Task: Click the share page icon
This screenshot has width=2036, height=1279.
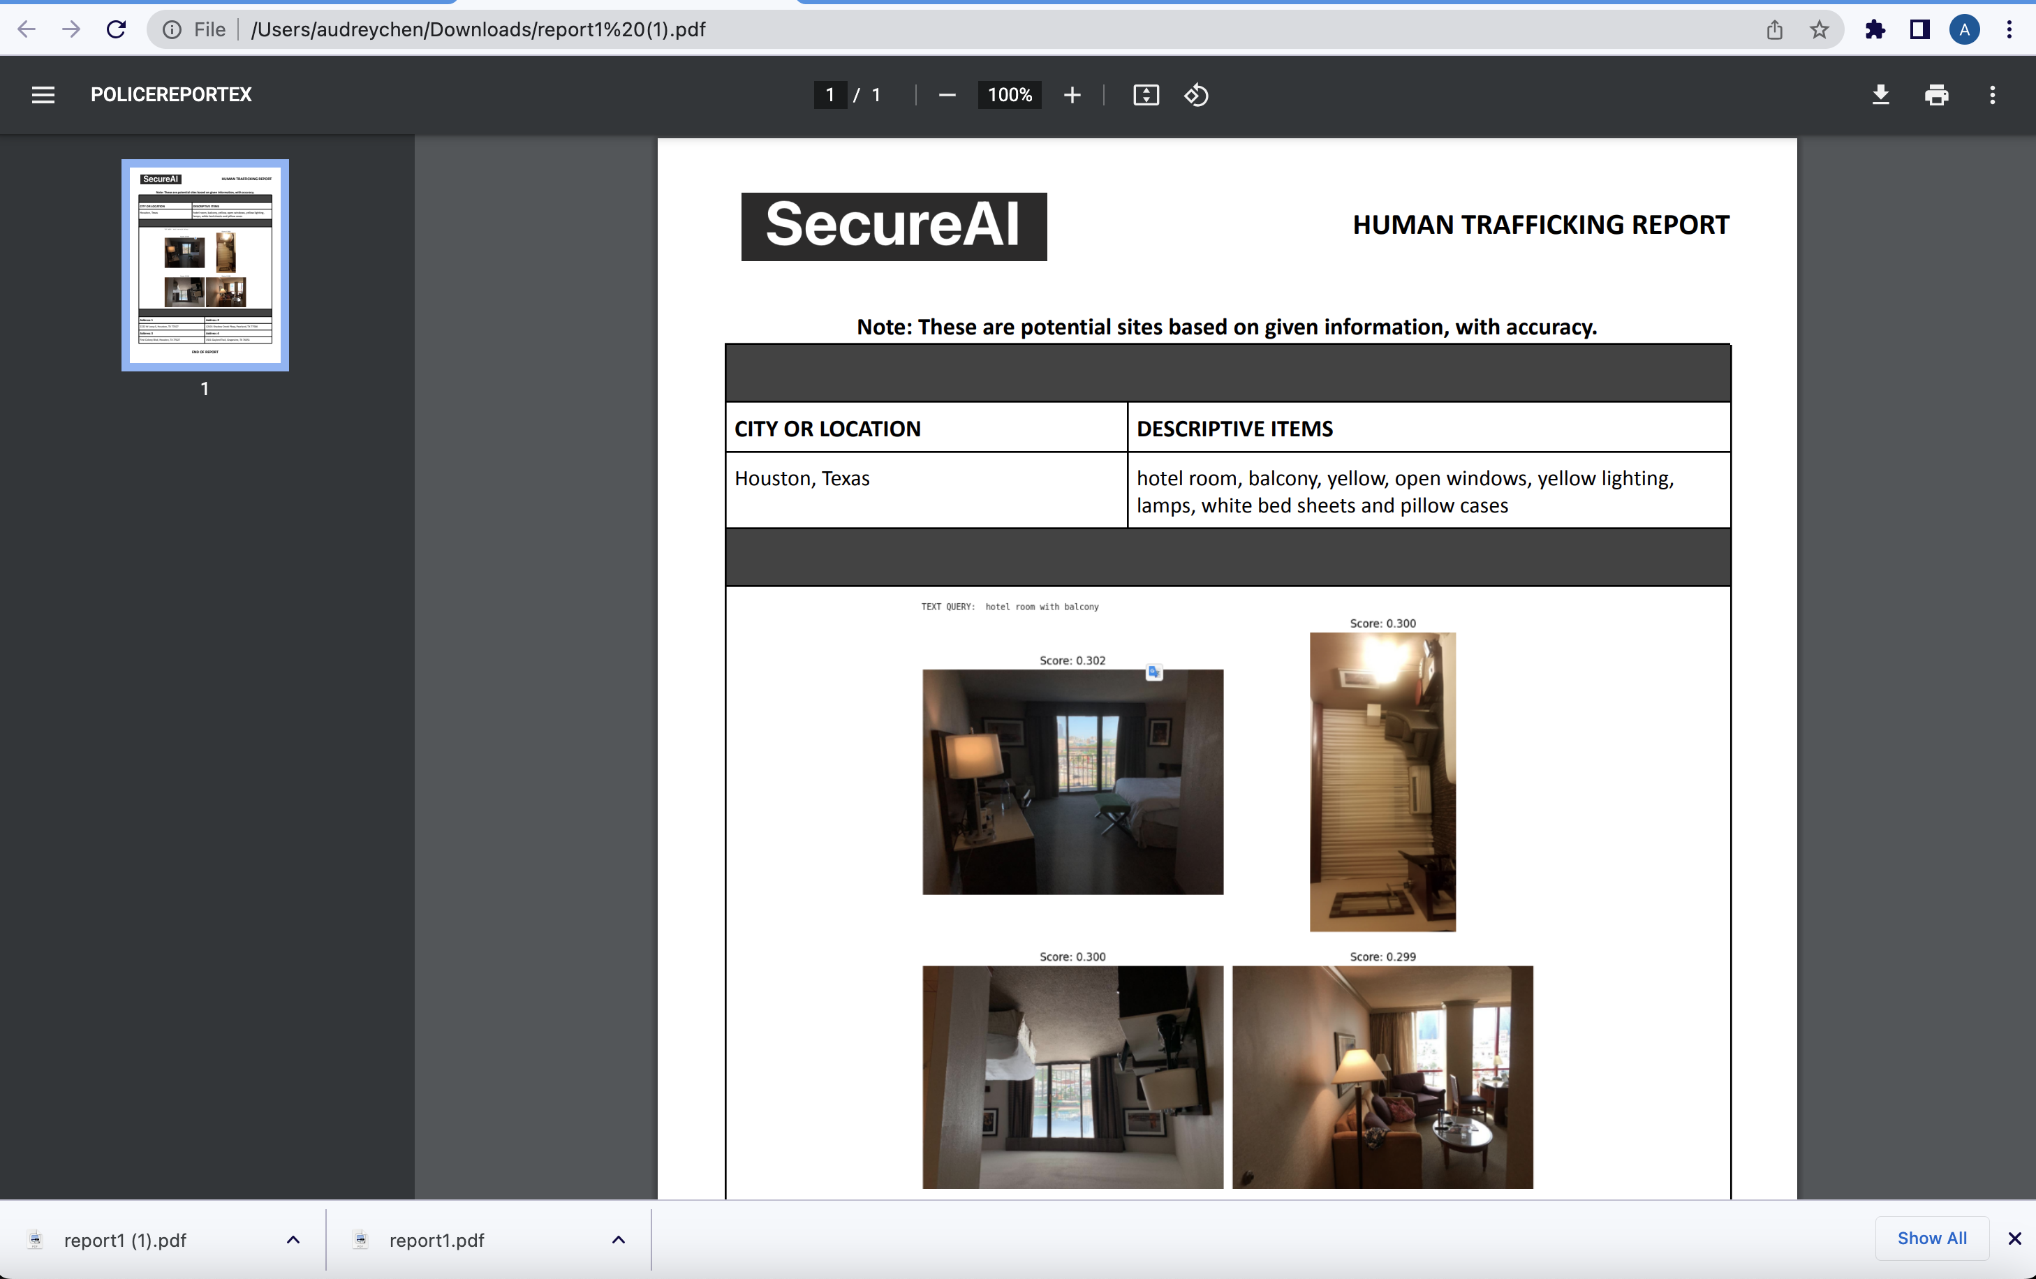Action: pyautogui.click(x=1774, y=29)
